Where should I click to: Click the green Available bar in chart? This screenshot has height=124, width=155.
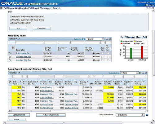point(131,53)
